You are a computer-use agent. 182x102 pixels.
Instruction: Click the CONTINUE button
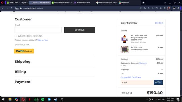tap(80, 30)
